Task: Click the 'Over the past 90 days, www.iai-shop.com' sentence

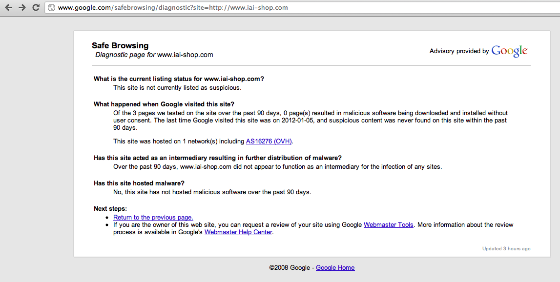Action: coord(277,167)
